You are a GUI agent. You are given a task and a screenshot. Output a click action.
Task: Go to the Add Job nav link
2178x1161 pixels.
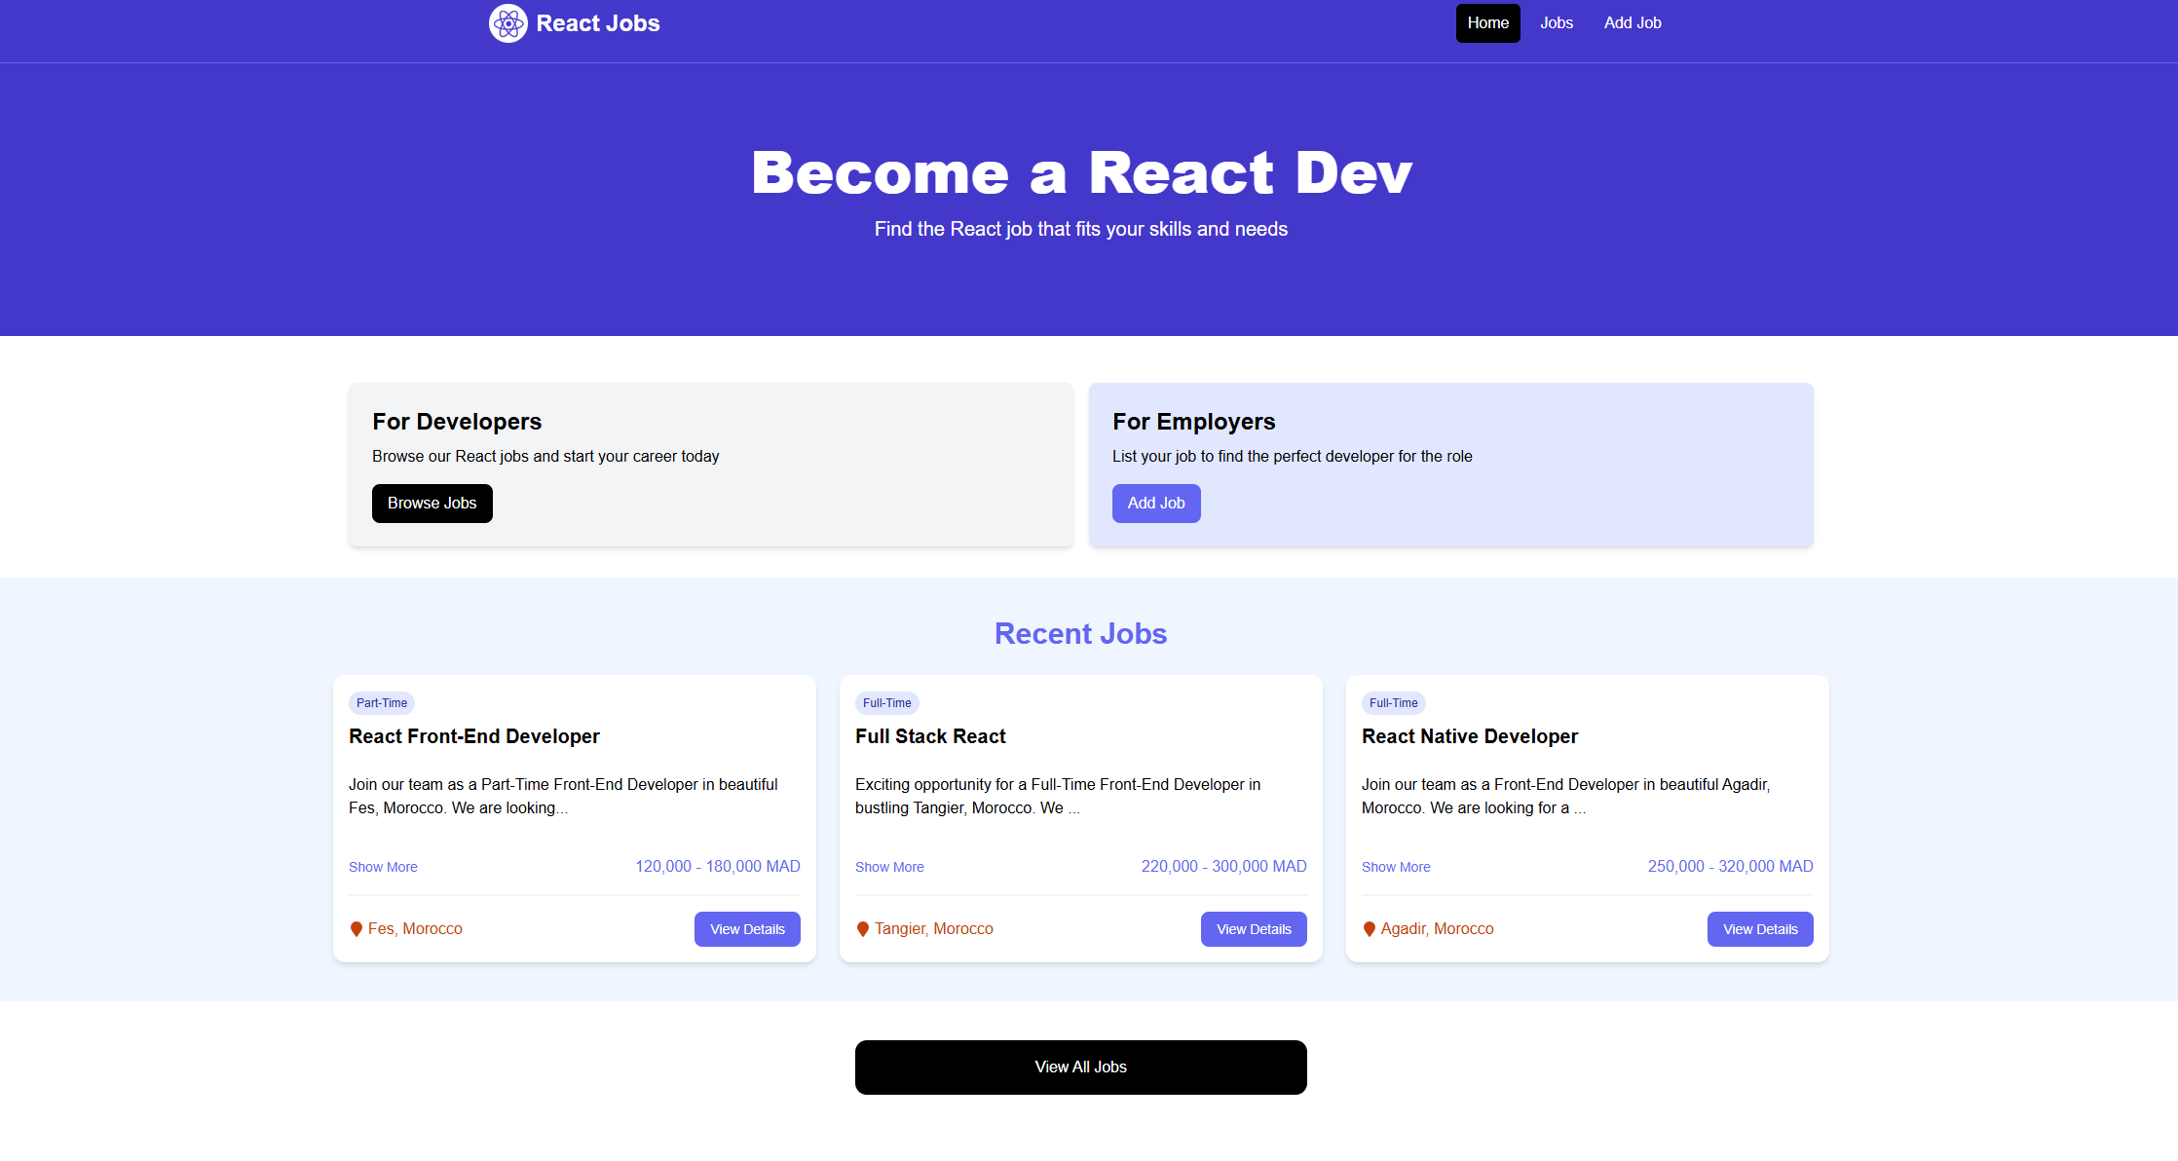tap(1633, 23)
